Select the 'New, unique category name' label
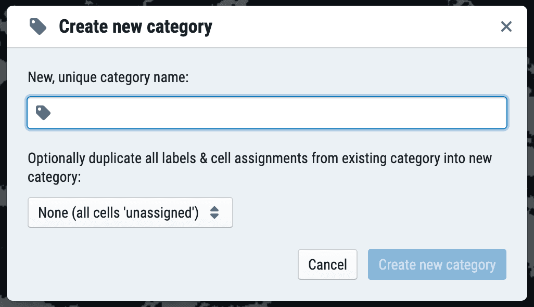This screenshot has width=534, height=307. (108, 77)
